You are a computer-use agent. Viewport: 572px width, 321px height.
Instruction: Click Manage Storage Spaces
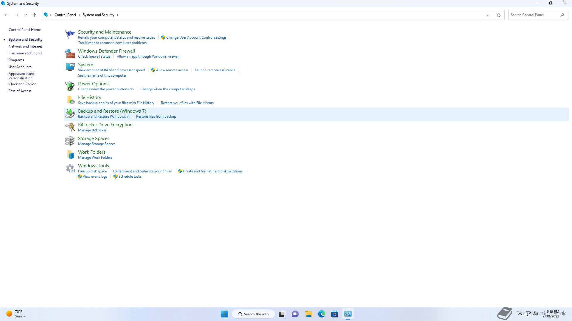coord(97,144)
